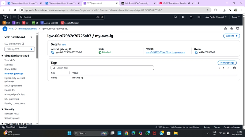
Task: Open NAT gateways in sidebar
Action: coord(12,99)
